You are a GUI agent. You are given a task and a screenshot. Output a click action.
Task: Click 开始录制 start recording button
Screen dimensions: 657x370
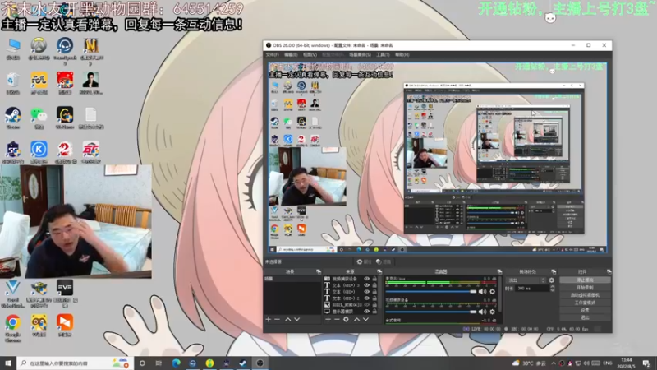tap(585, 288)
